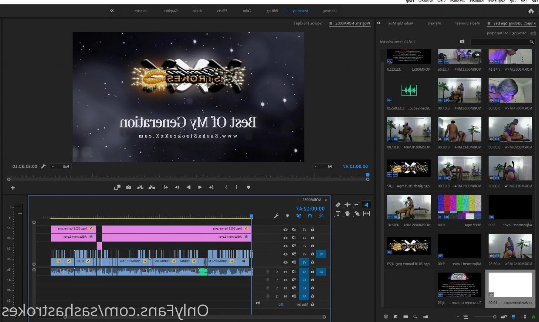This screenshot has width=539, height=322.
Task: Click Play in Program monitor
Action: (x=188, y=187)
